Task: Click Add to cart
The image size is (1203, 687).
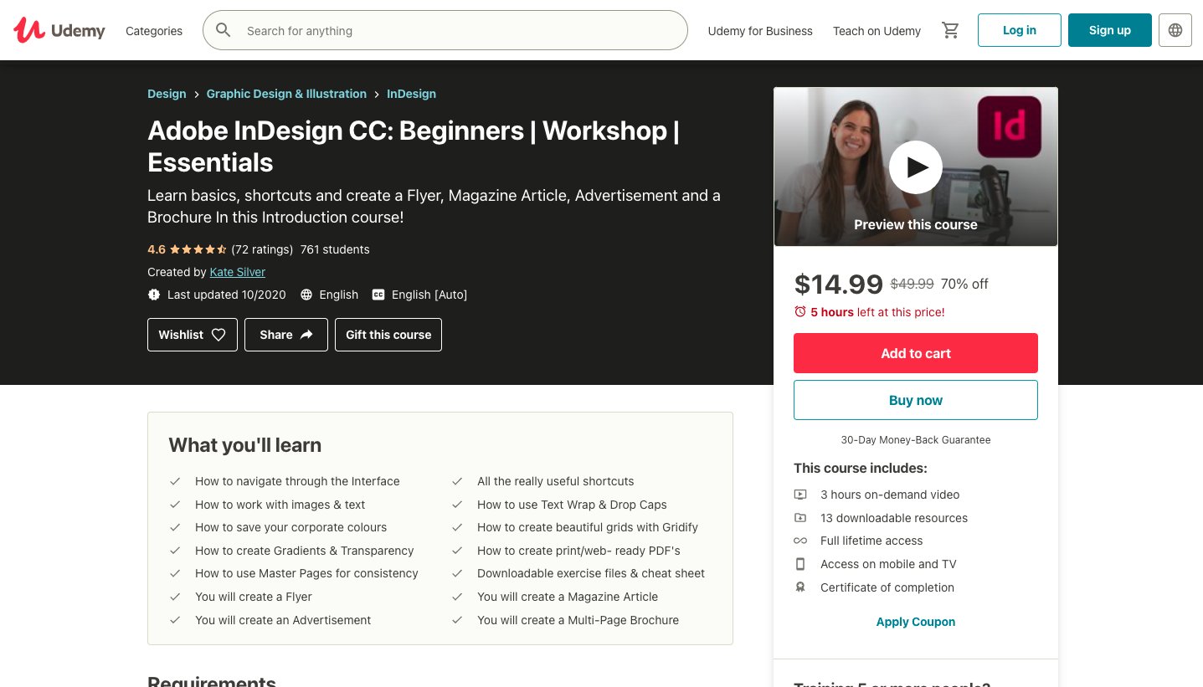Action: pos(916,353)
